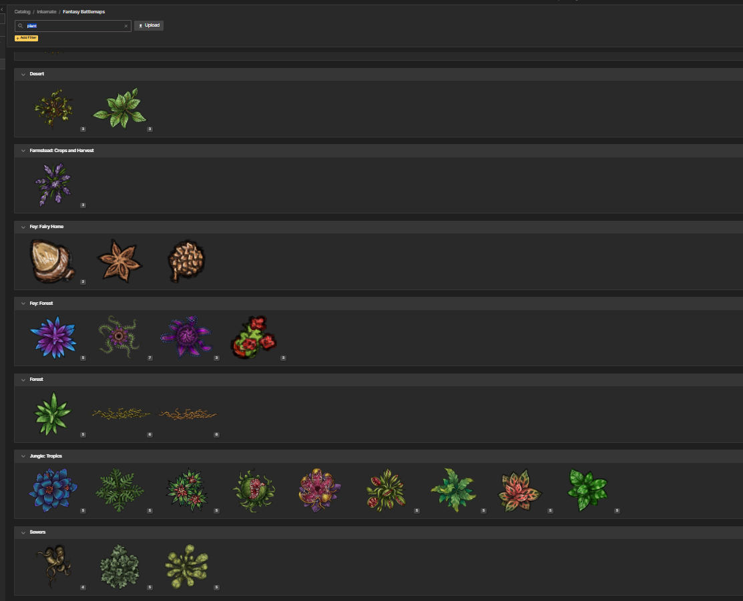Select the dark purple spiky flower in Fey: Forest
The width and height of the screenshot is (743, 601).
pos(186,338)
